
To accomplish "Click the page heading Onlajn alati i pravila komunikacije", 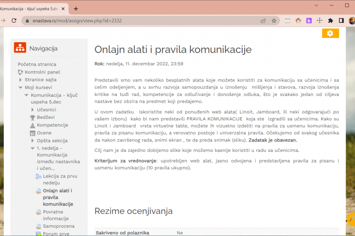I will 173,50.
